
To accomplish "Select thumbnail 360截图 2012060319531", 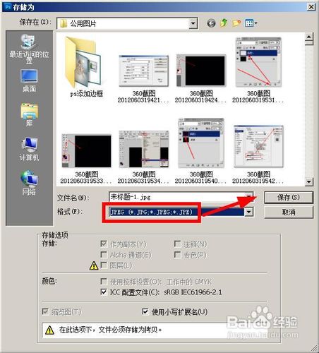I will [258, 70].
